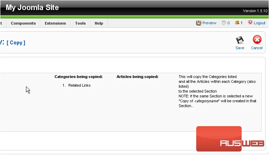Click the italic 'categoryname' text
269x156 pixels.
206,101
